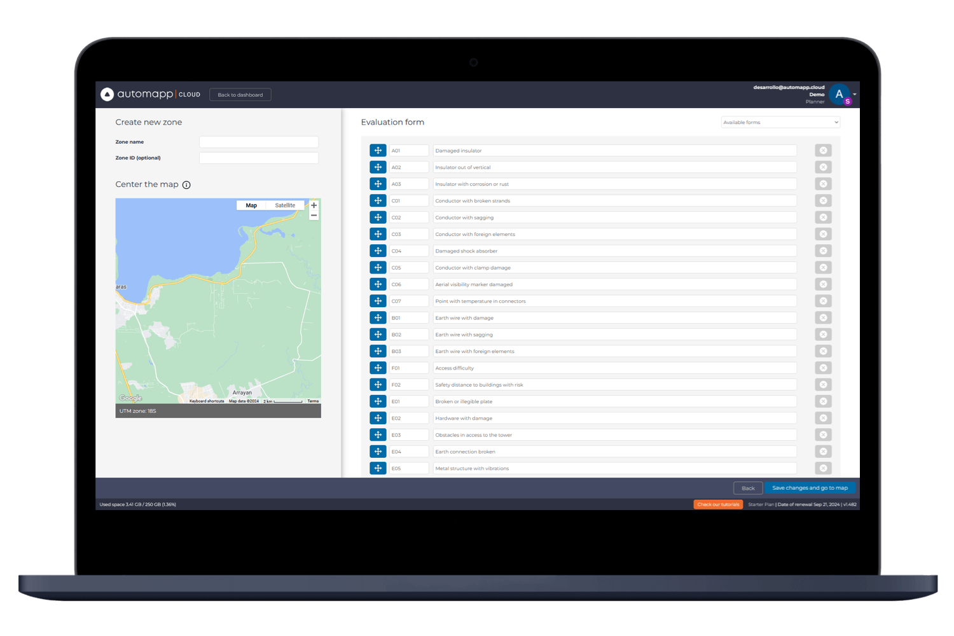Click Back to dashboard
This screenshot has height=636, width=954.
pos(240,94)
